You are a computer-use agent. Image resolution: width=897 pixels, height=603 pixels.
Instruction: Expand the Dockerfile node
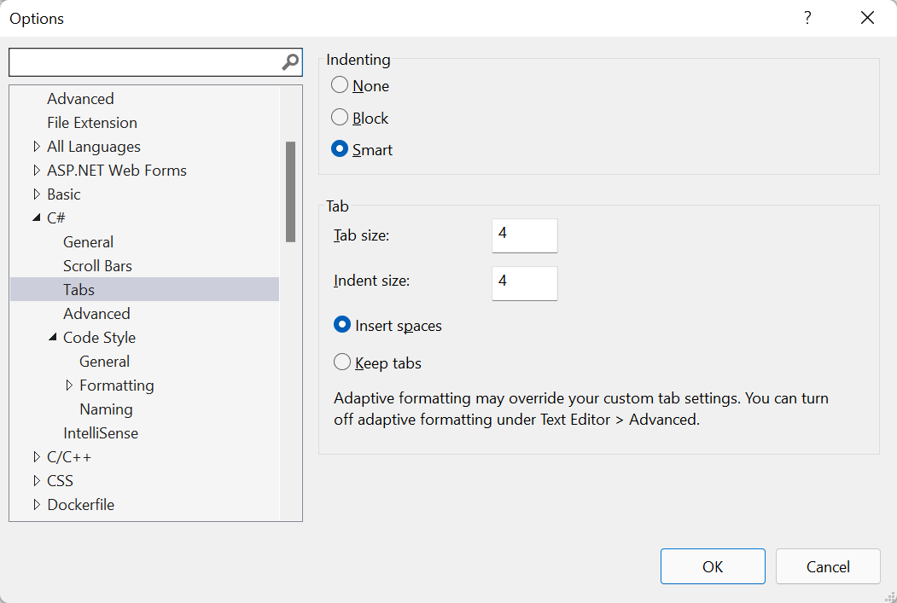pos(36,504)
